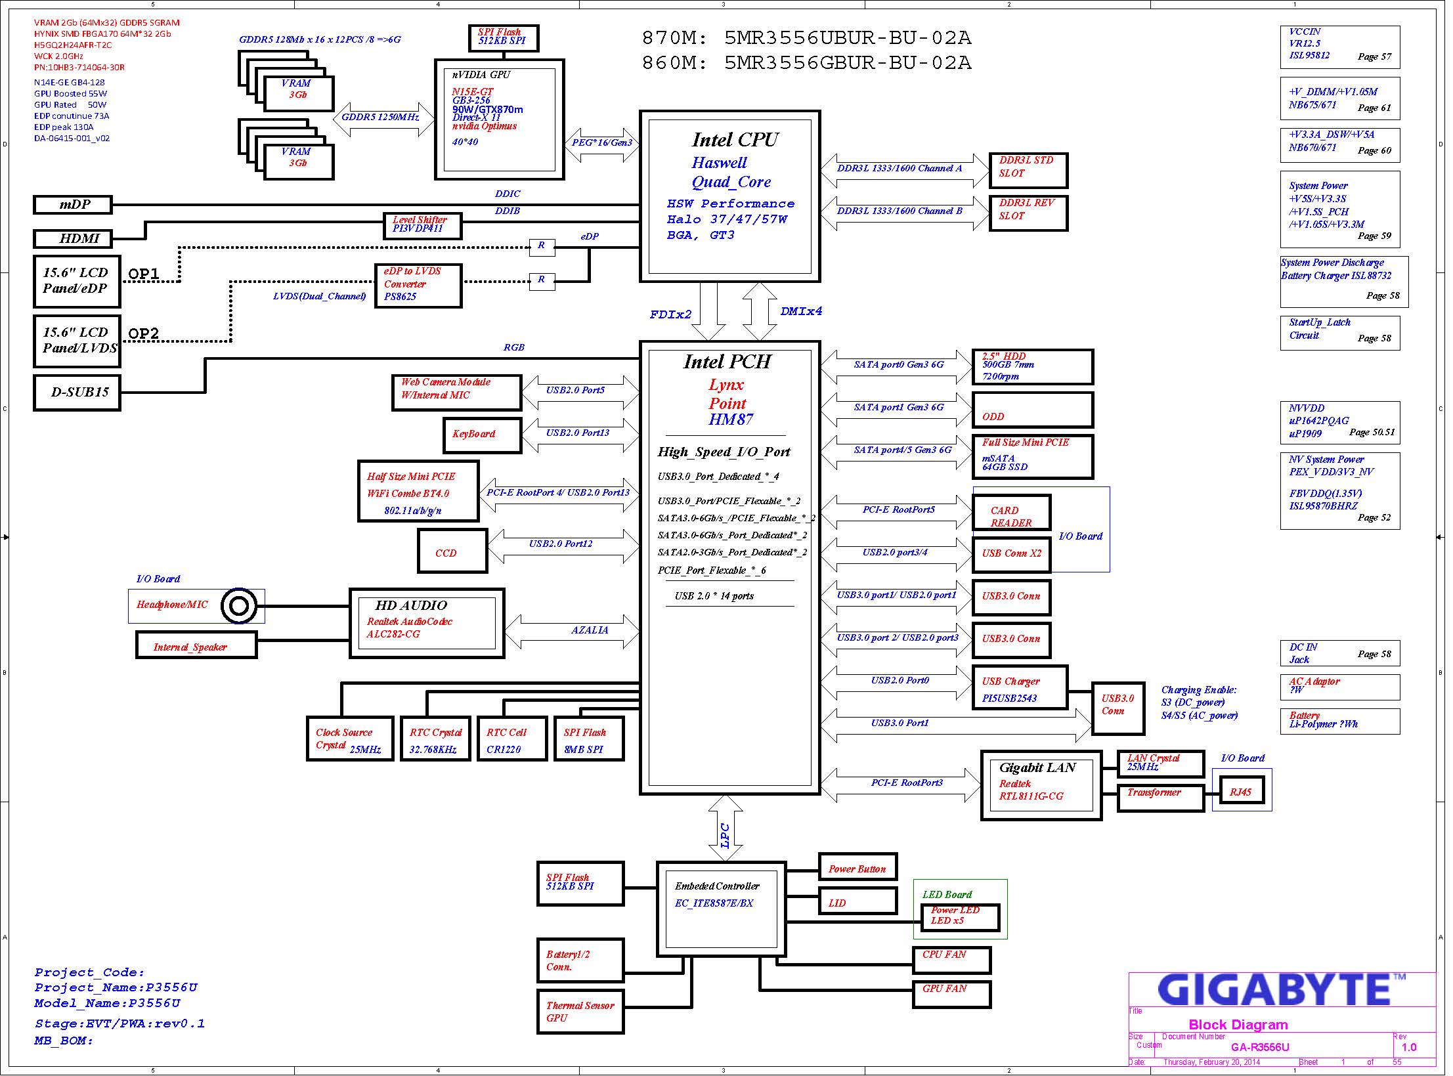Select the RTC Crystal 32.768KHz block
Screen dimensions: 1453x1076
click(x=435, y=739)
